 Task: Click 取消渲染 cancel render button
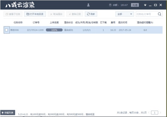(x=56, y=14)
